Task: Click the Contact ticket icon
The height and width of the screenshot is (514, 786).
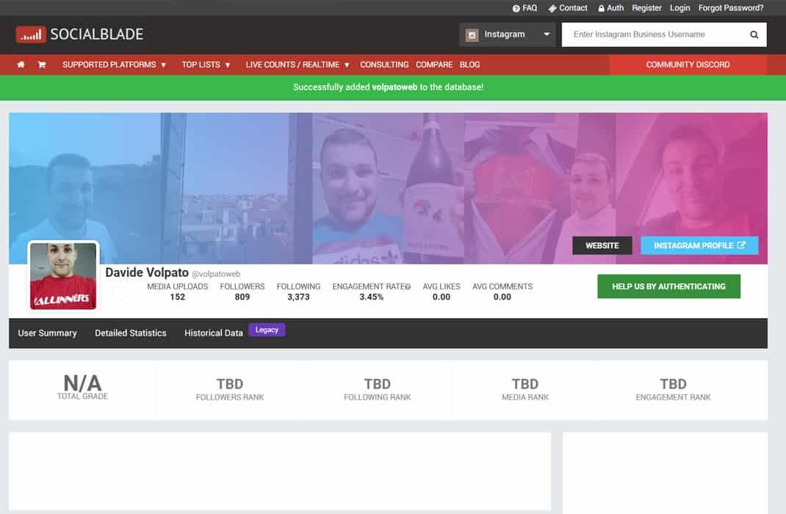Action: coord(552,9)
